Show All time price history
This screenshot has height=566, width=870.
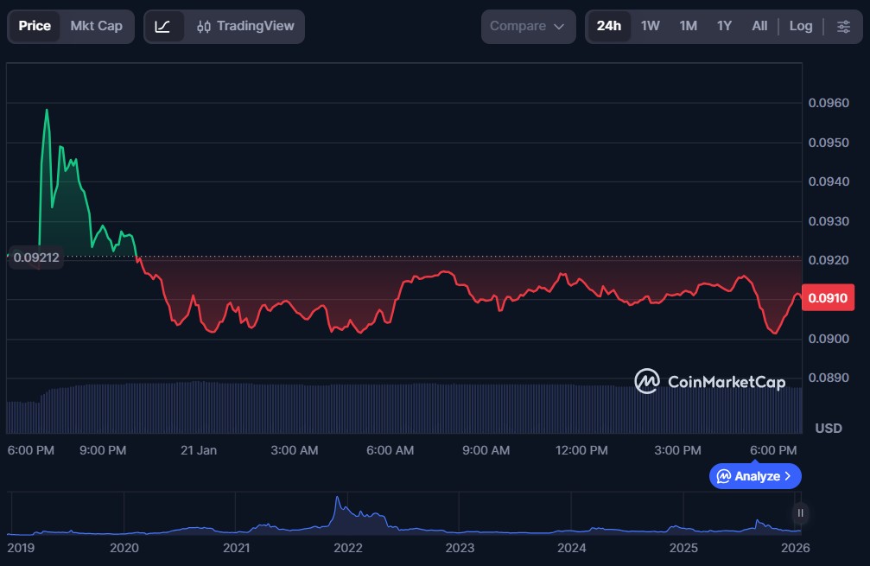(x=759, y=26)
